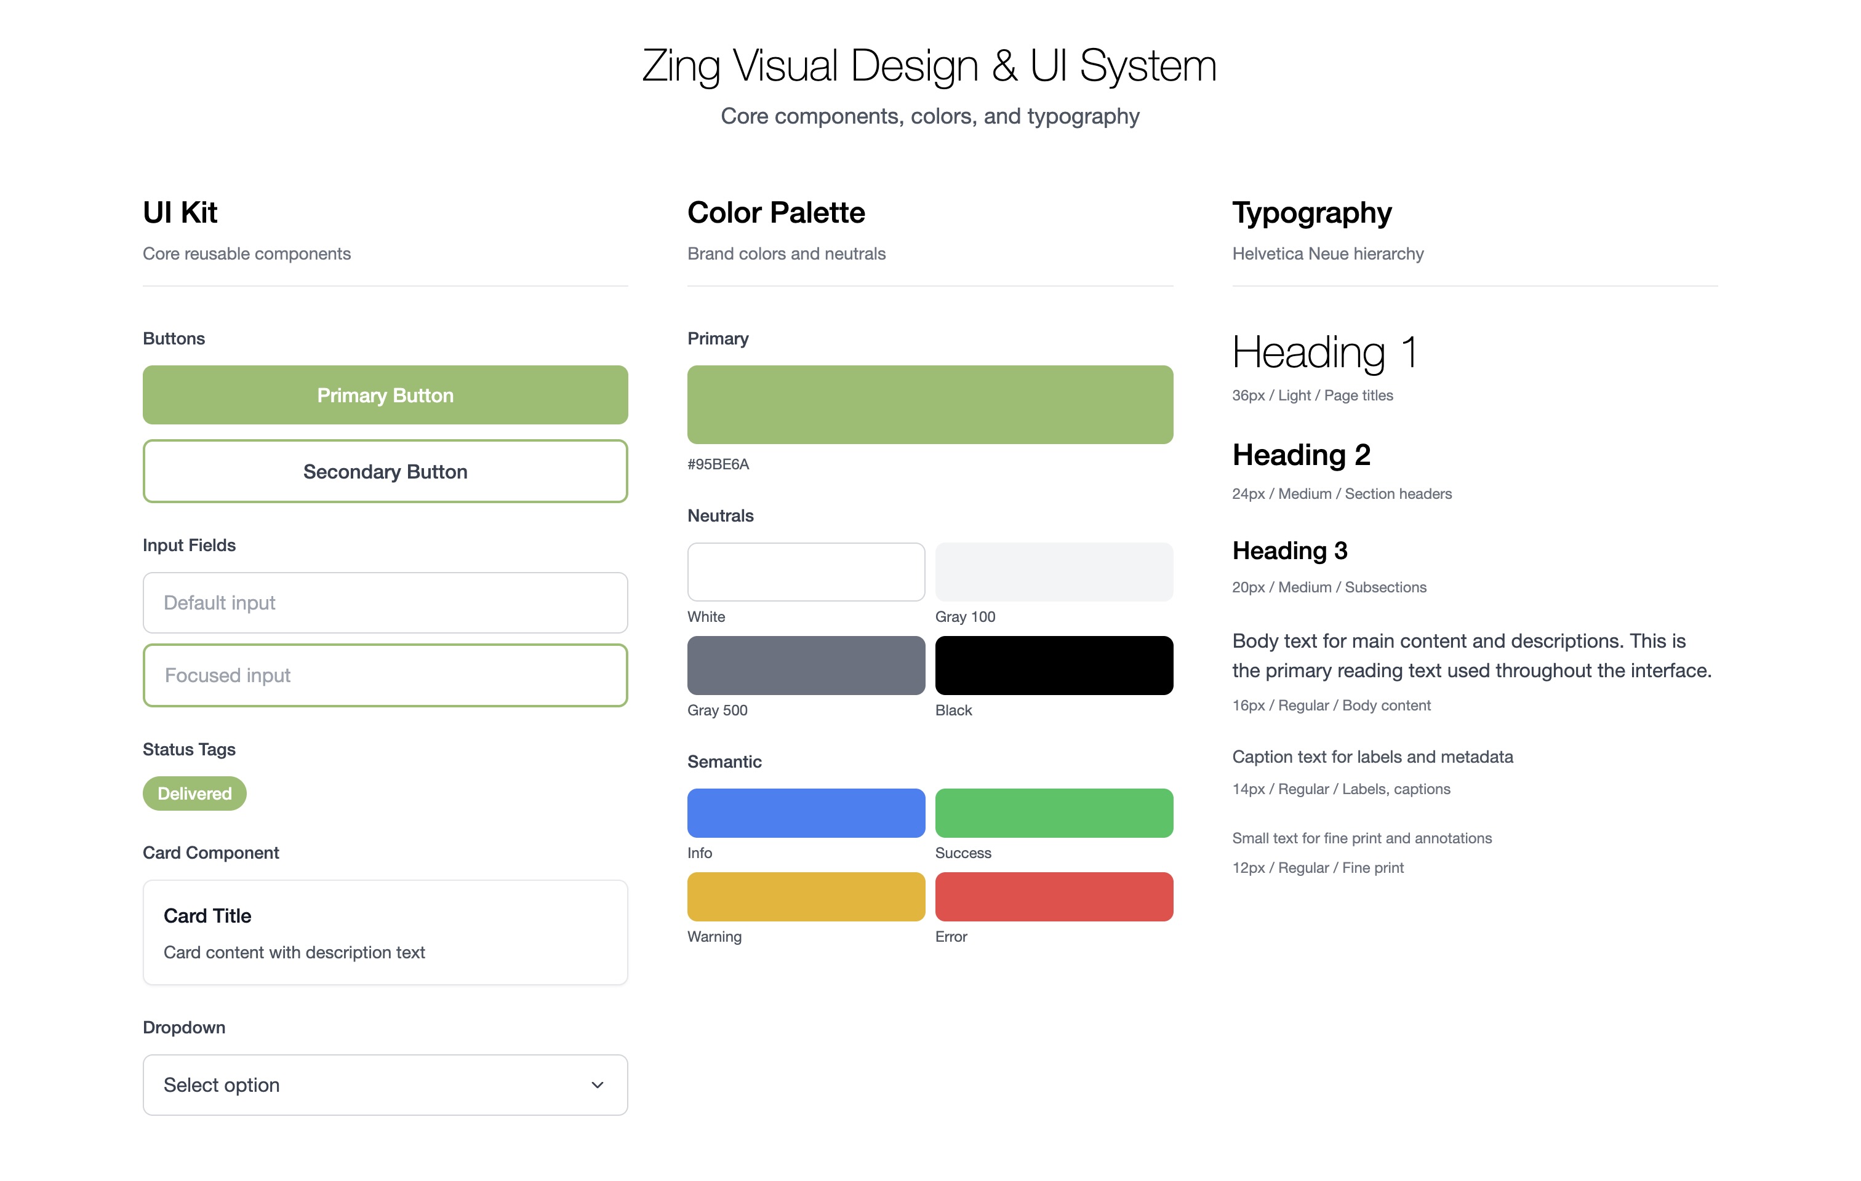Click the Typography section heading
The image size is (1861, 1181).
click(1311, 212)
